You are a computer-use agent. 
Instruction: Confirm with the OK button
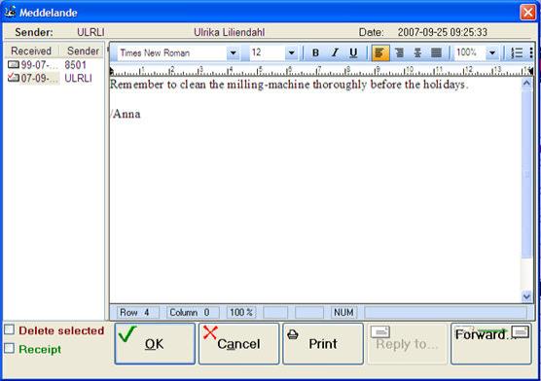(155, 343)
